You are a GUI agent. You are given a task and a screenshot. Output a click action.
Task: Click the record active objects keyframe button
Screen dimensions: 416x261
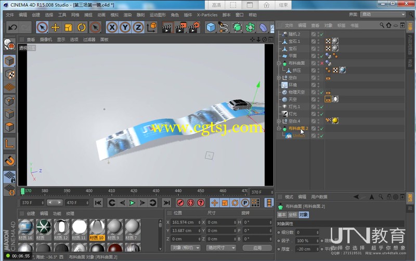[x=180, y=203]
